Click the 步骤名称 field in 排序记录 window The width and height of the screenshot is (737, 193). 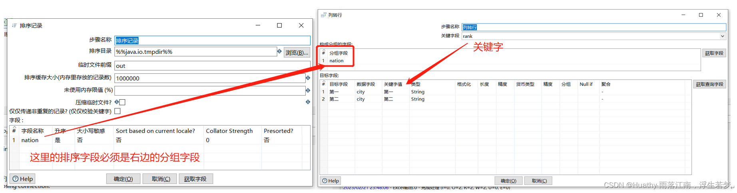click(212, 40)
